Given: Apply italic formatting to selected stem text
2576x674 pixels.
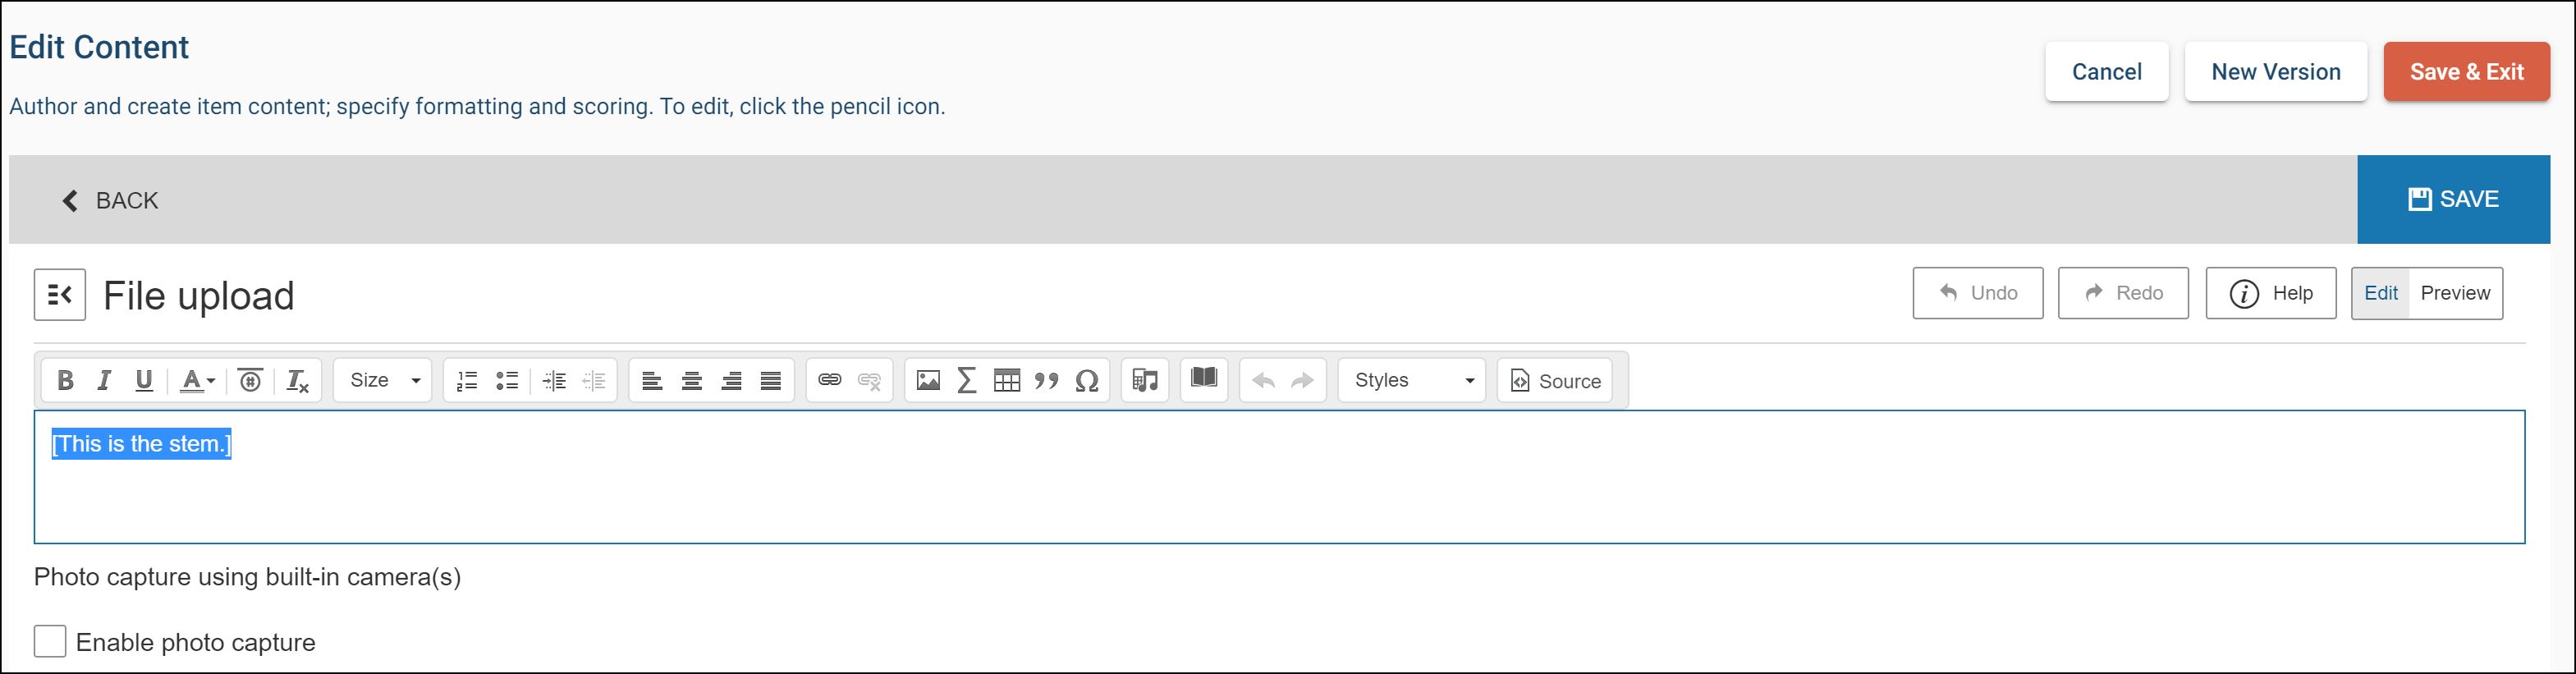Looking at the screenshot, I should click(x=104, y=380).
